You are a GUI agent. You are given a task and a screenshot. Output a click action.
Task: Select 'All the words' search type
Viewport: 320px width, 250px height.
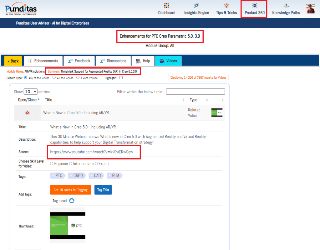pos(54,78)
